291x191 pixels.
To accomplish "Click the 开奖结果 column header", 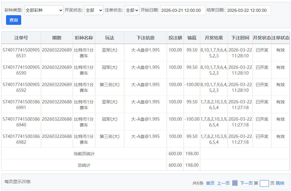I will [214, 38].
